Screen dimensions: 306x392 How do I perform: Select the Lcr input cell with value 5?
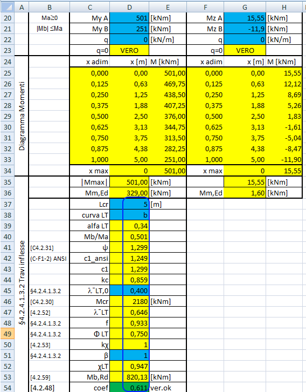tap(129, 204)
